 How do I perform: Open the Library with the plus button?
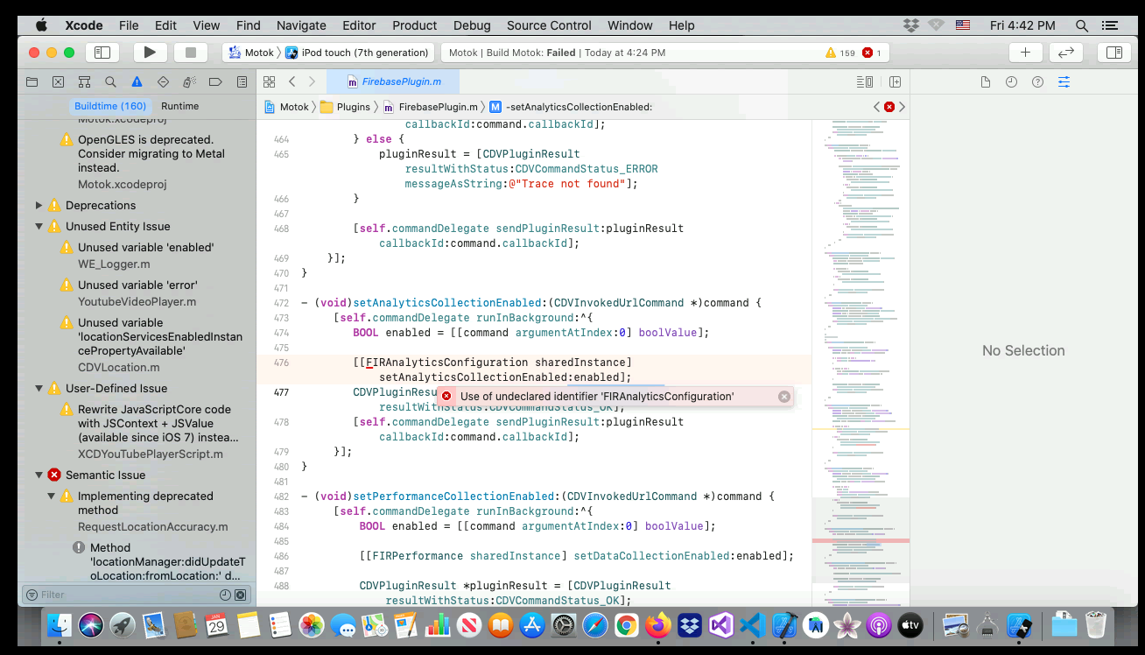(1025, 53)
